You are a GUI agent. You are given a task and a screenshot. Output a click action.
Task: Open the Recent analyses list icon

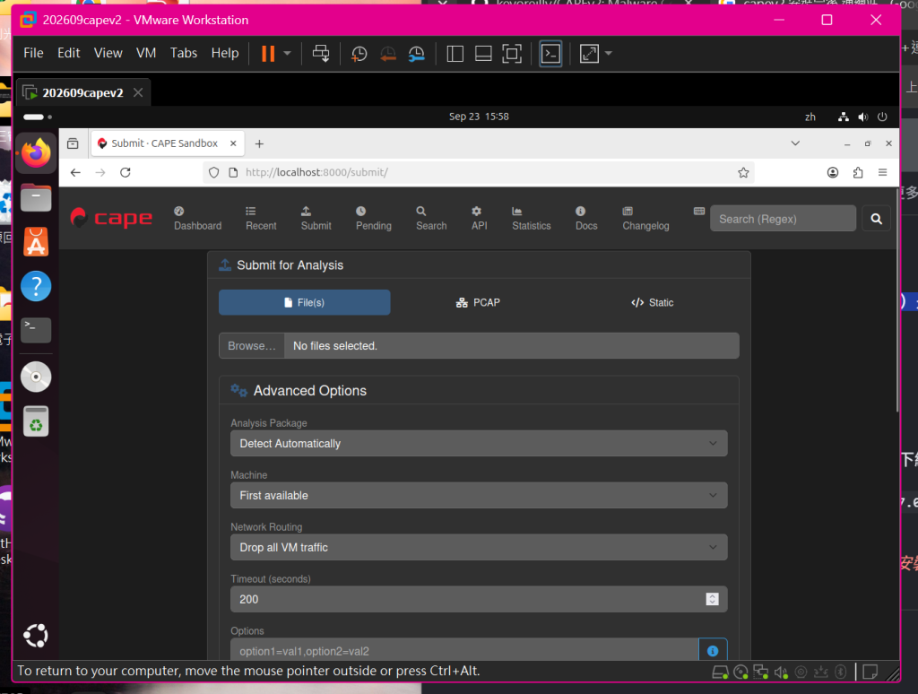(x=251, y=211)
